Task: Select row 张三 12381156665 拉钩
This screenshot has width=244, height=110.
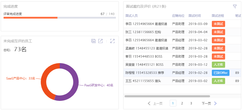Action: 182,32
